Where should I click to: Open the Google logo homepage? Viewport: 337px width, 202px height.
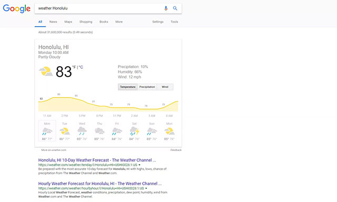[16, 8]
